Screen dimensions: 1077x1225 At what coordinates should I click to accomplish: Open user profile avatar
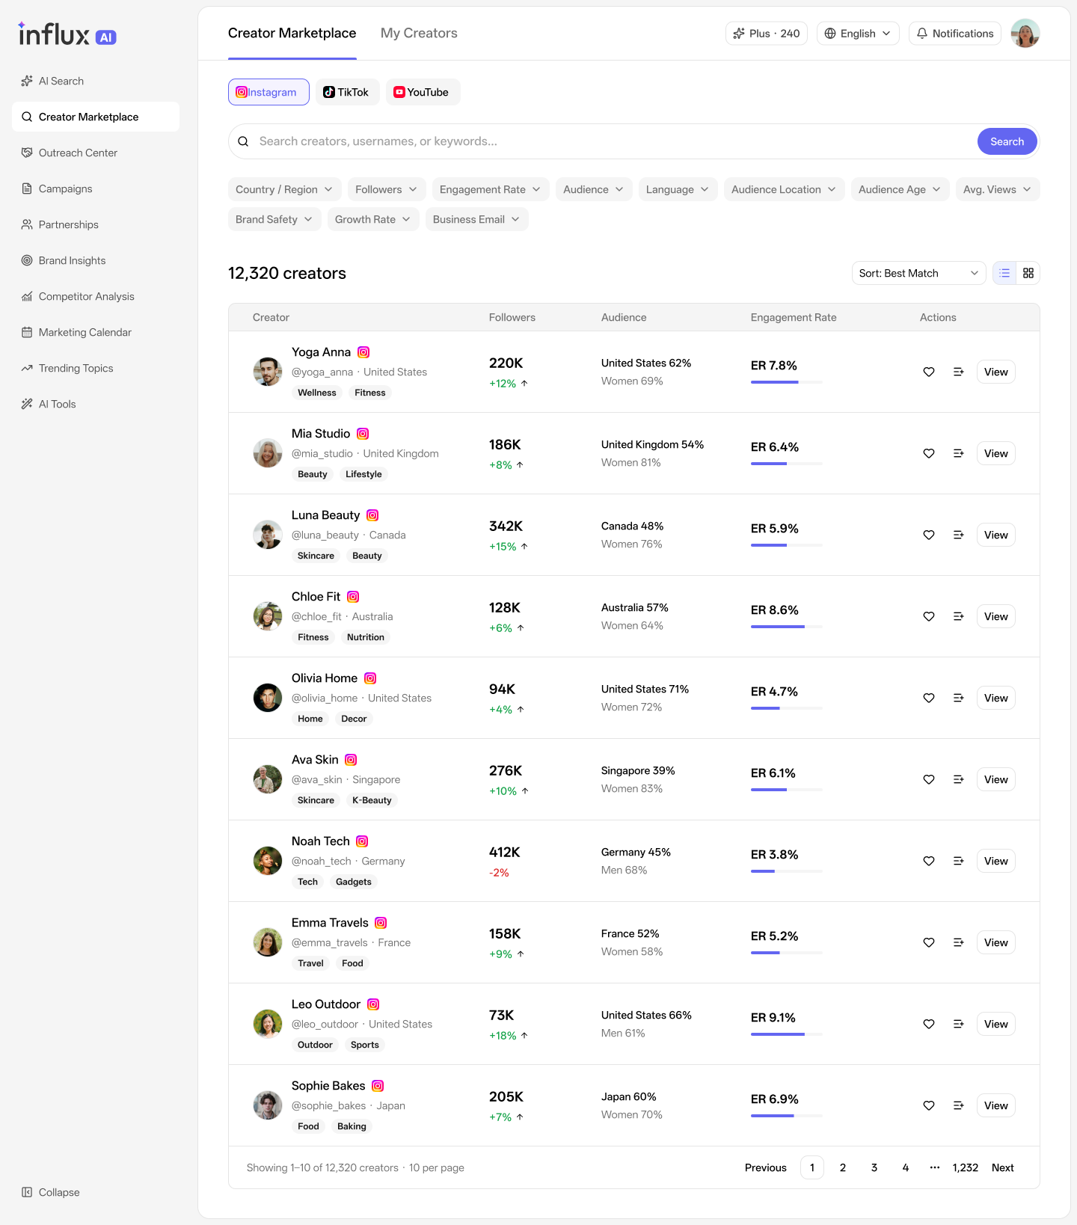(1025, 34)
